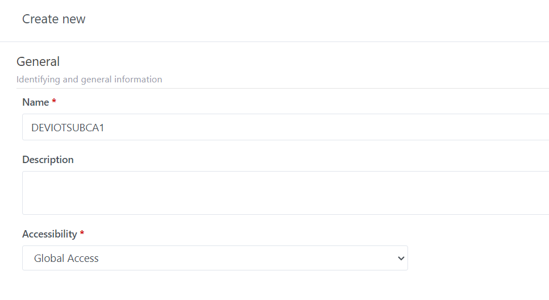Click the red asterisk beside Accessibility

point(82,234)
